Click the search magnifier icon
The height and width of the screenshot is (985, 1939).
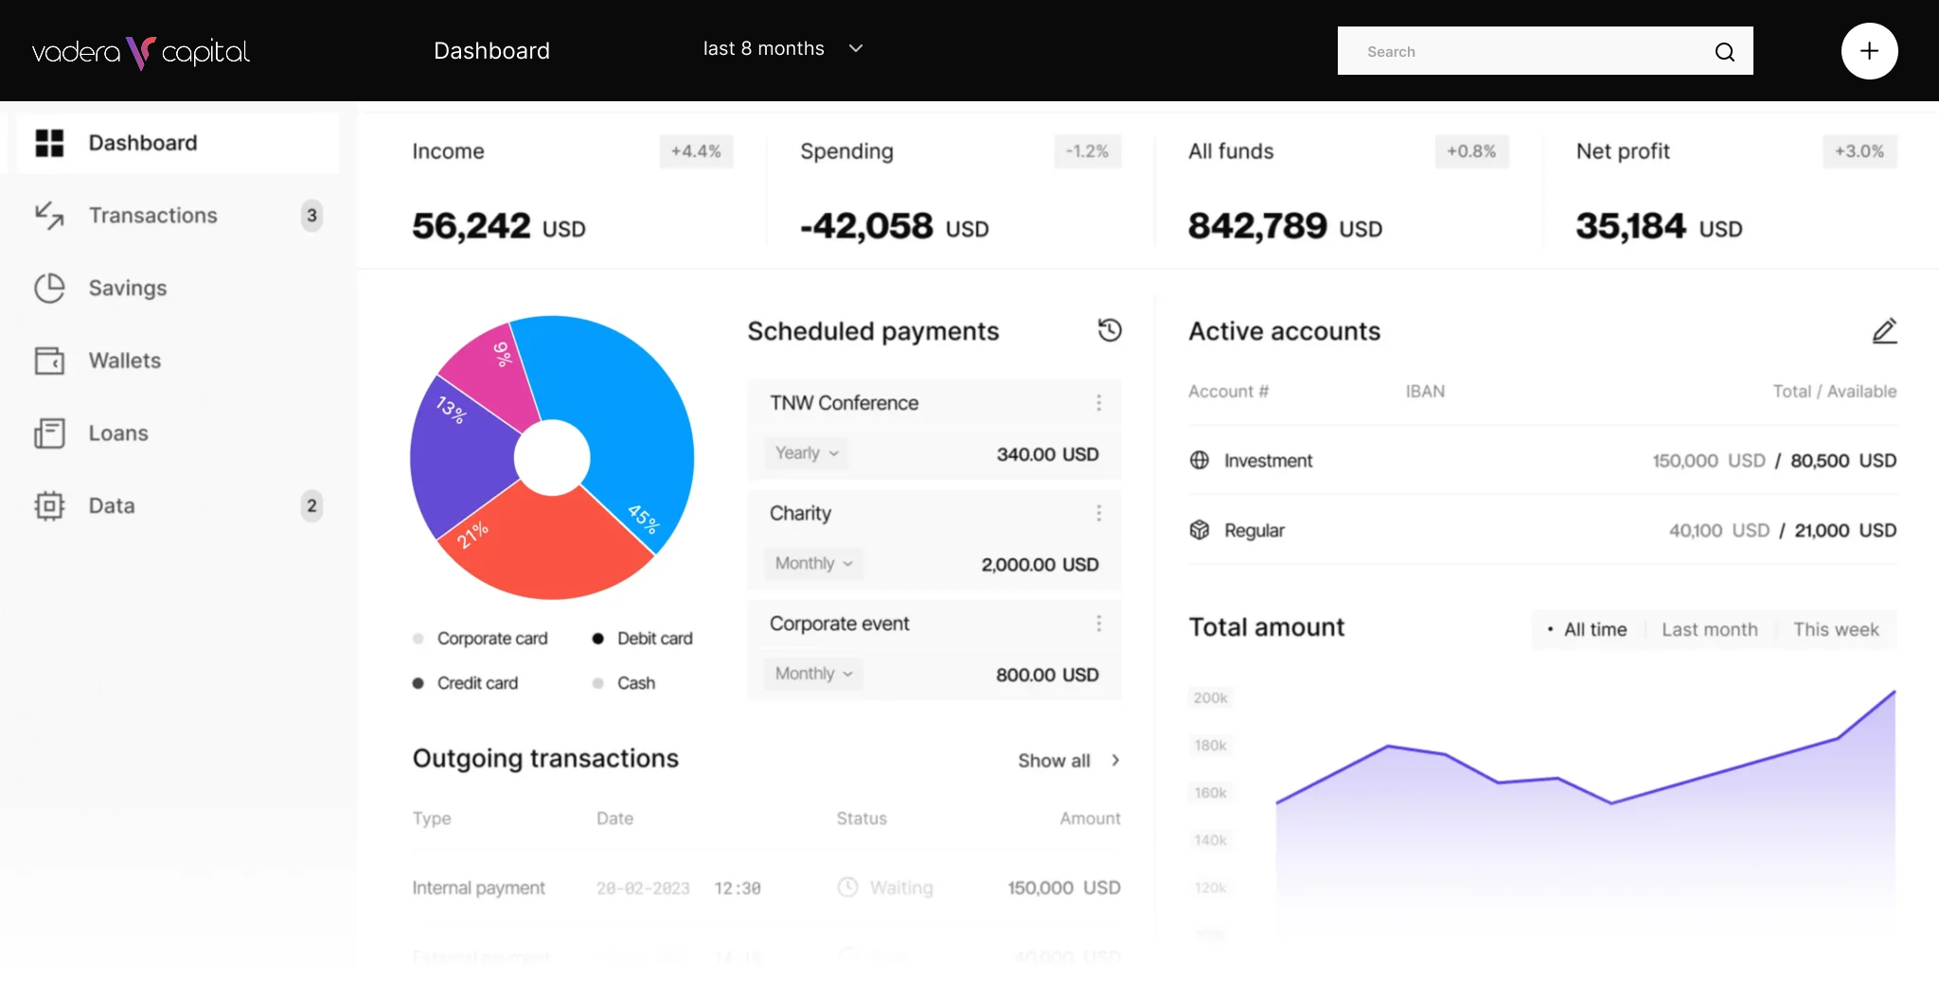point(1724,51)
